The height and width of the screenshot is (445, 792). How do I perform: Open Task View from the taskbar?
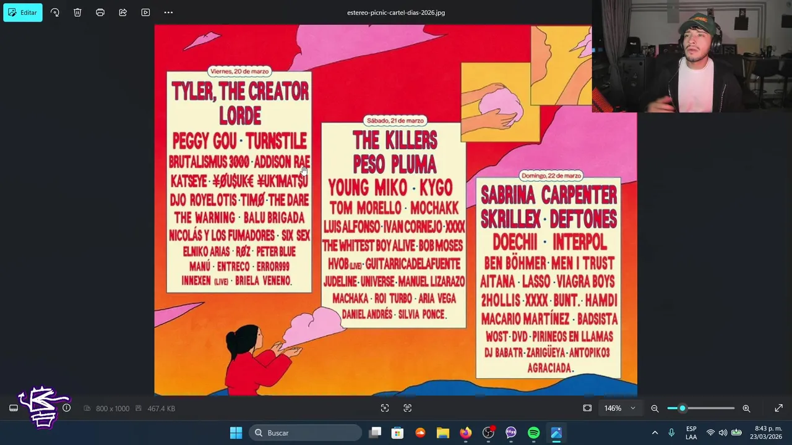click(x=375, y=433)
